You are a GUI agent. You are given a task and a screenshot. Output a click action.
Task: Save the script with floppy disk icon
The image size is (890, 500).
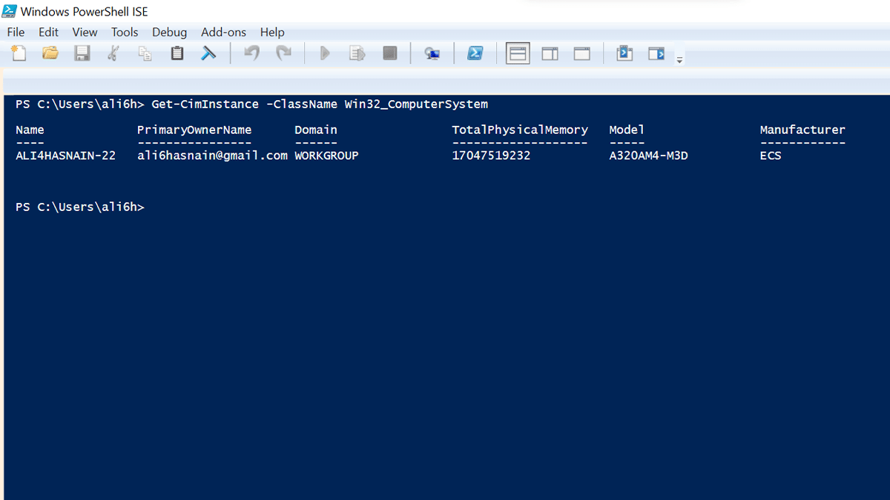tap(82, 53)
